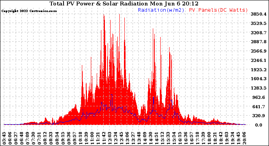Click the x-axis time label 10:18
Image resolution: width=269 pixels, height=146 pixels.
pyautogui.click(x=80, y=138)
